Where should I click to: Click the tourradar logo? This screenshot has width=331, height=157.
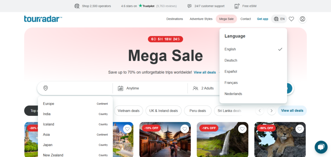[x=43, y=19]
